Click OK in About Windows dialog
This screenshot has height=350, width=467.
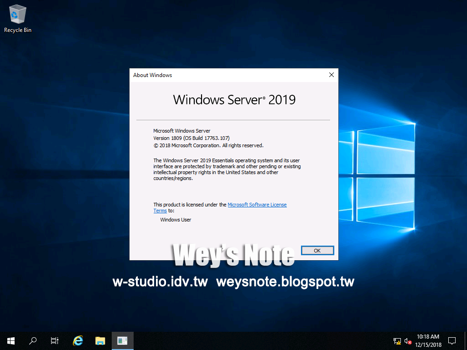[317, 251]
